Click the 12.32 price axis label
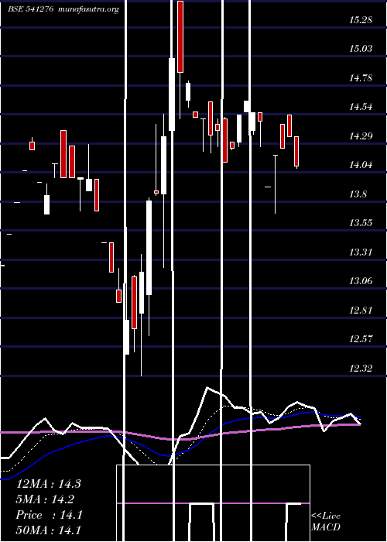This screenshot has width=387, height=542. coord(361,368)
